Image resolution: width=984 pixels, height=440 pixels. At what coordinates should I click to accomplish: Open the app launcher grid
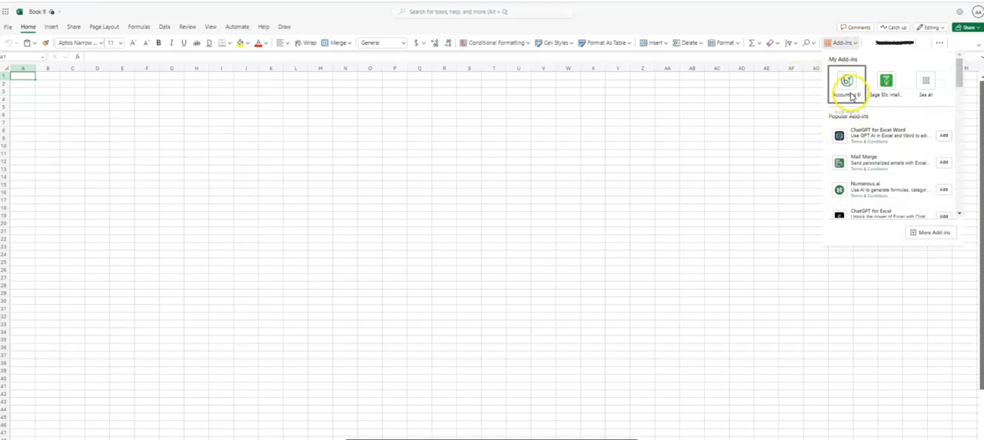6,12
